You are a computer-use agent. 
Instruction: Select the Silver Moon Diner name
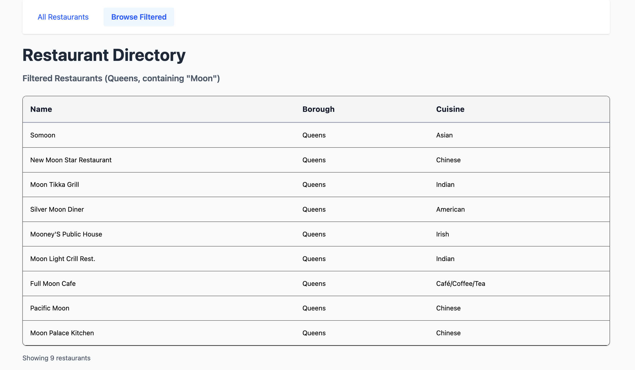(x=57, y=209)
